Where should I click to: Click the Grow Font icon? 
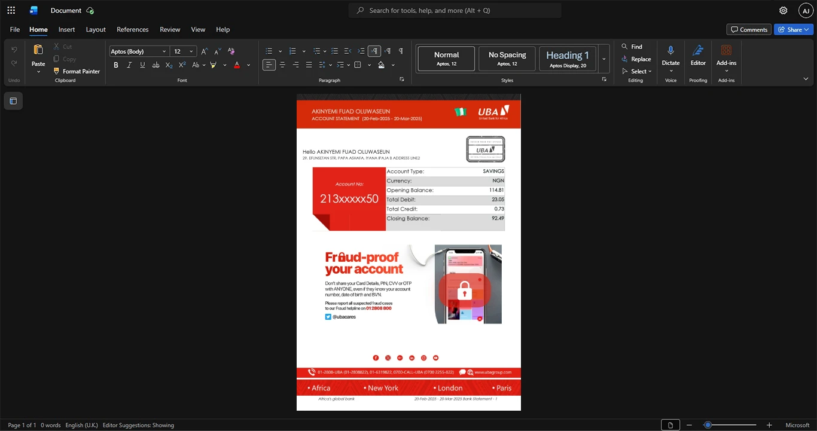[x=205, y=51]
